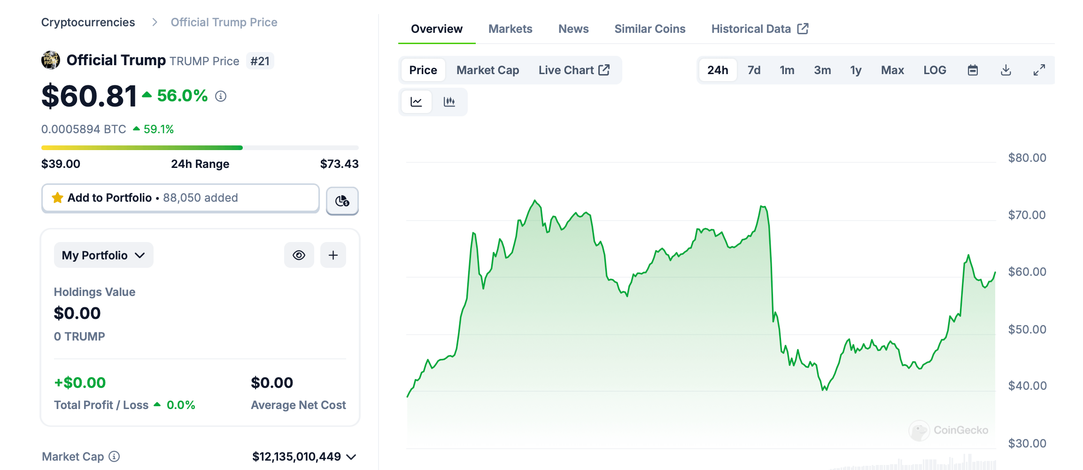Click the info icon next to 56.0%
The image size is (1083, 470).
pos(221,96)
